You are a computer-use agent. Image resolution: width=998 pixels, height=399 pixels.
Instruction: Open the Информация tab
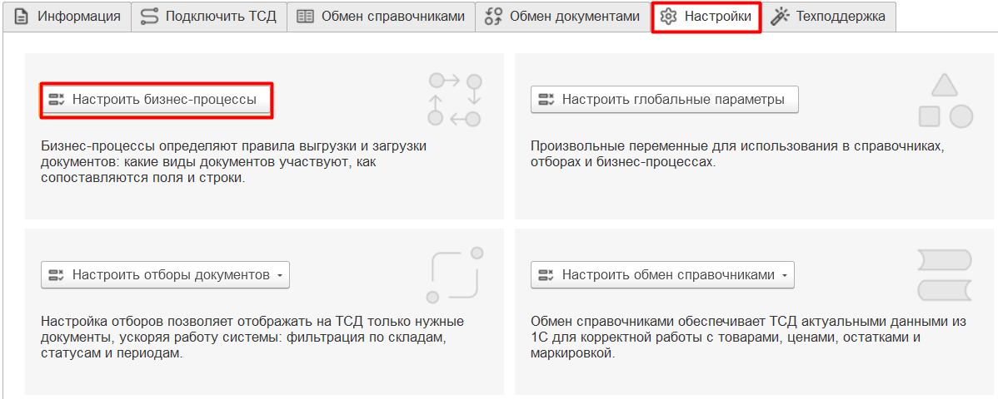[x=67, y=17]
